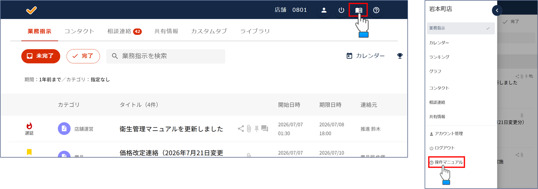Screen dimensions: 538x189
Task: Click the 業務指示を検索 search field
Action: [x=166, y=56]
